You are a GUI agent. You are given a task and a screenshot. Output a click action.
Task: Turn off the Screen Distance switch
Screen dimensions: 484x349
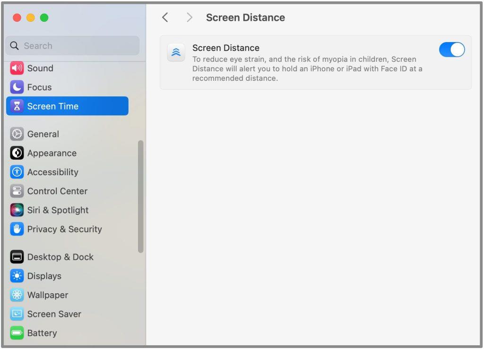(452, 50)
